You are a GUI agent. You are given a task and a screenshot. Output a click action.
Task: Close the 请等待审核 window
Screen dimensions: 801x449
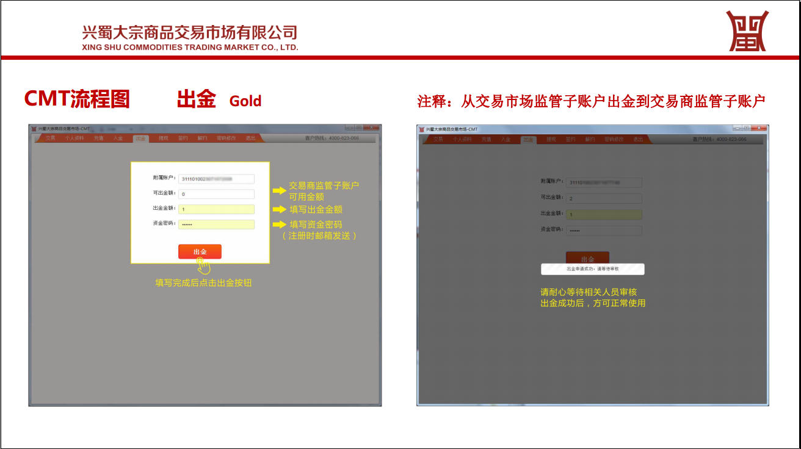coord(759,128)
